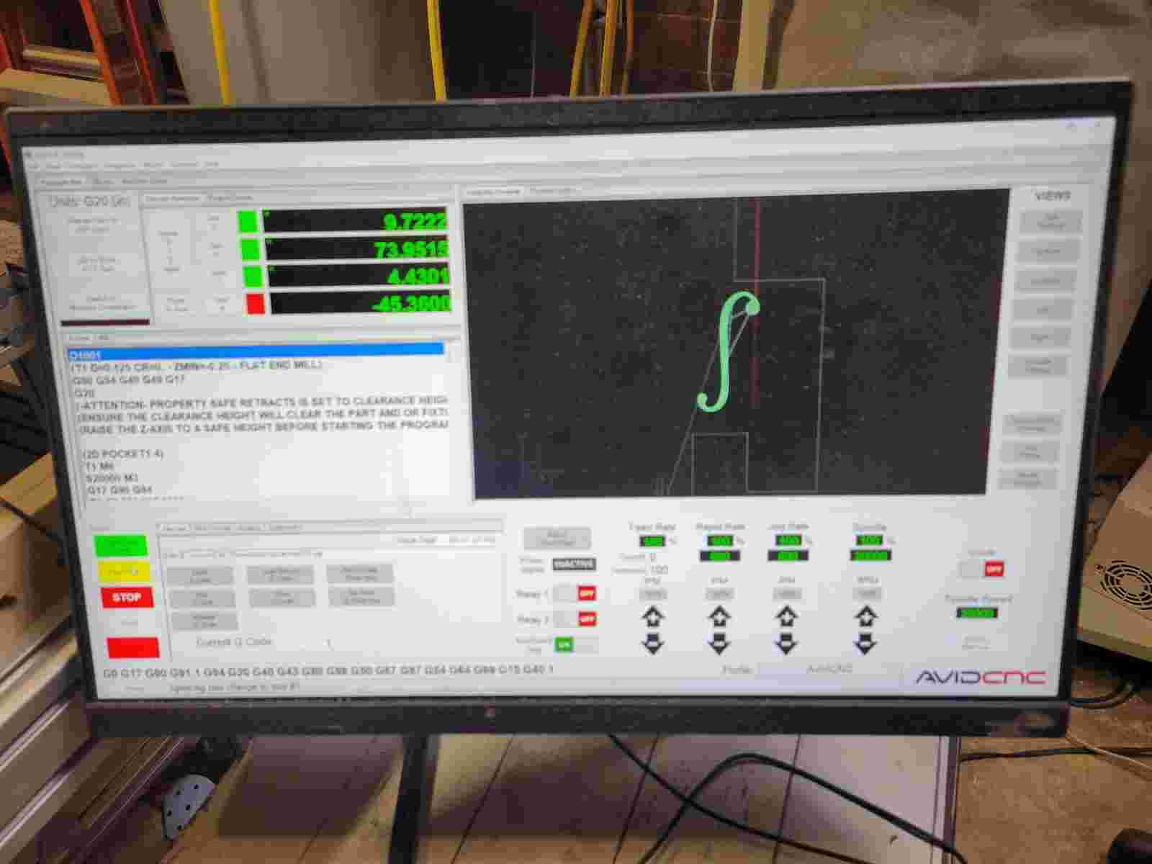The image size is (1152, 864).
Task: Reset Rapid Rate override to 100%
Action: coord(719,595)
